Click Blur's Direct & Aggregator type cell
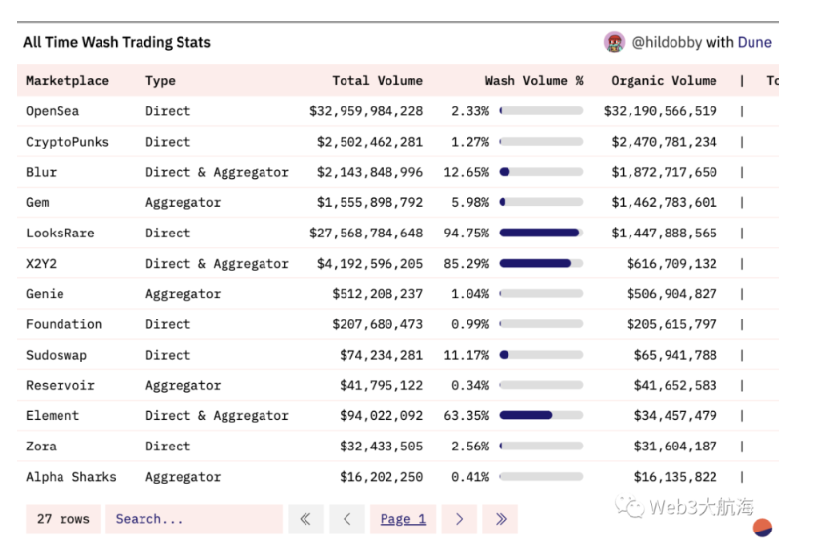 (218, 172)
